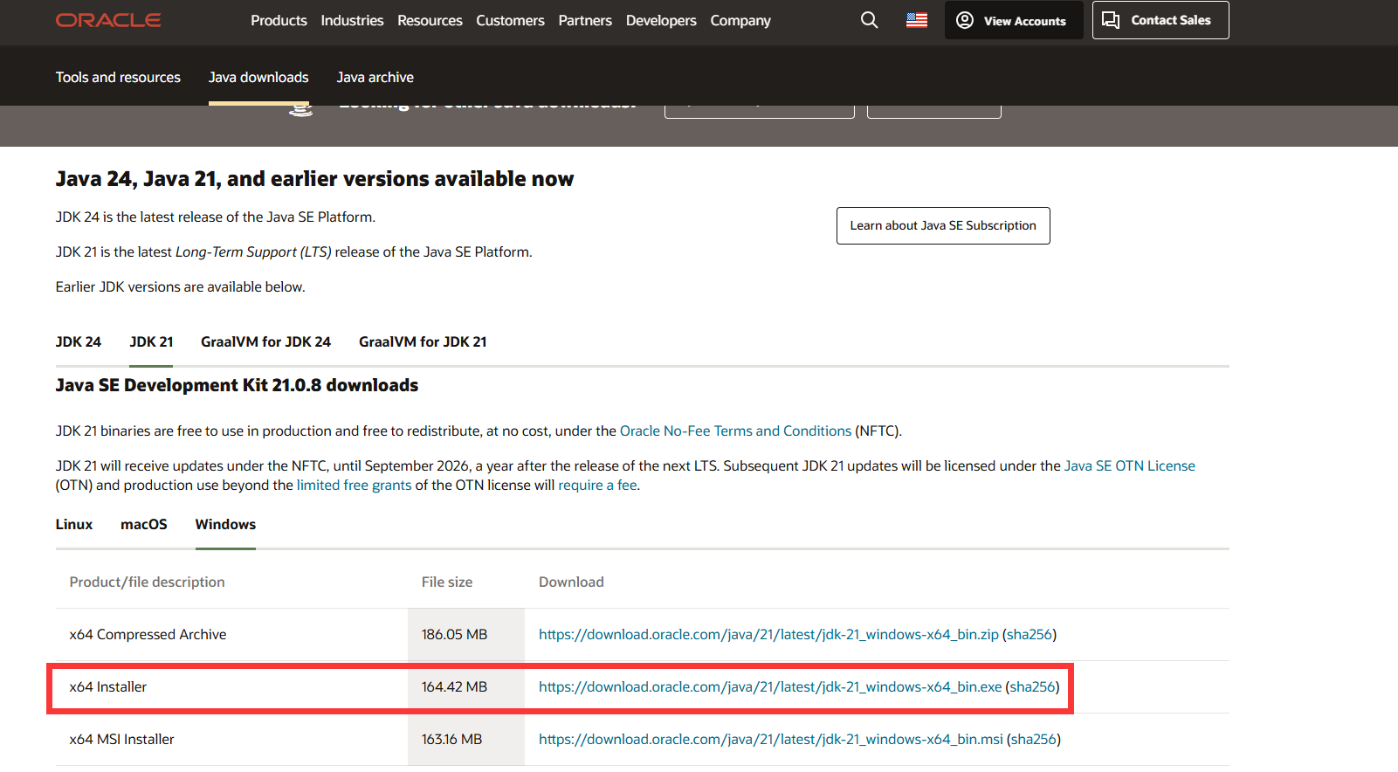Open the search magnifier icon
Image resolution: width=1398 pixels, height=772 pixels.
pos(869,20)
